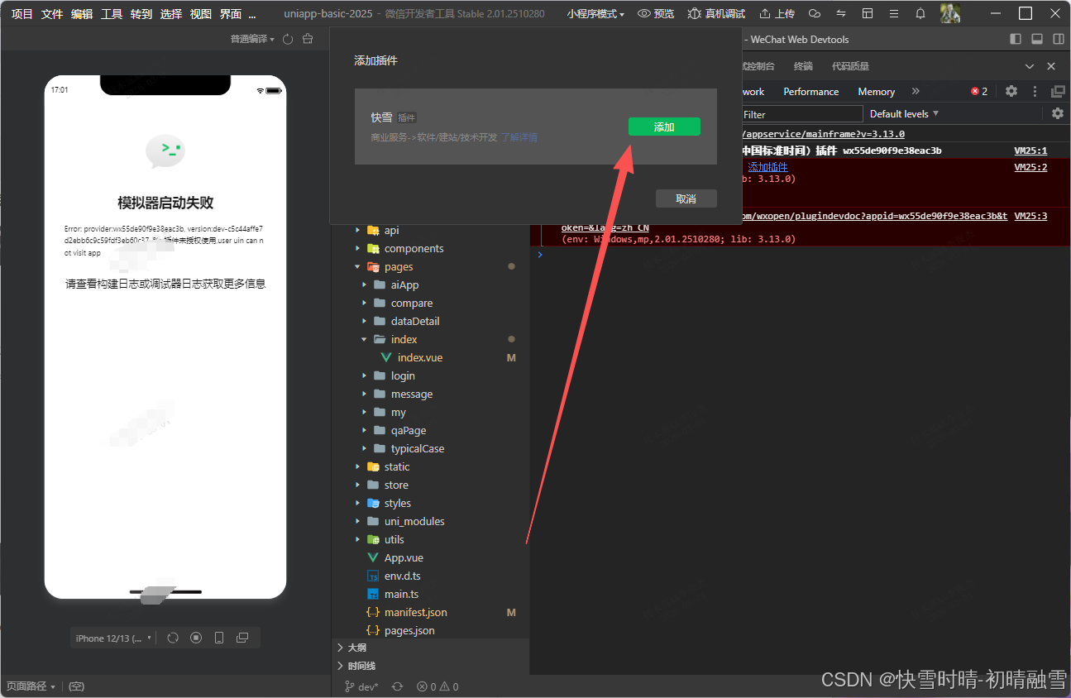This screenshot has height=698, width=1071.
Task: Click the git sync icon in status bar
Action: tap(398, 686)
